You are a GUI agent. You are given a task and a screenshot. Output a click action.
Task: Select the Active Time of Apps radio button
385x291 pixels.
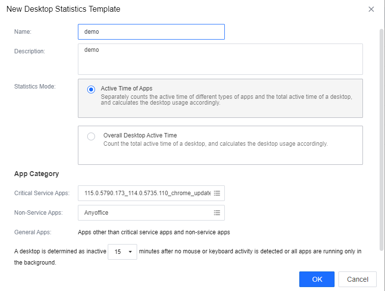[91, 90]
